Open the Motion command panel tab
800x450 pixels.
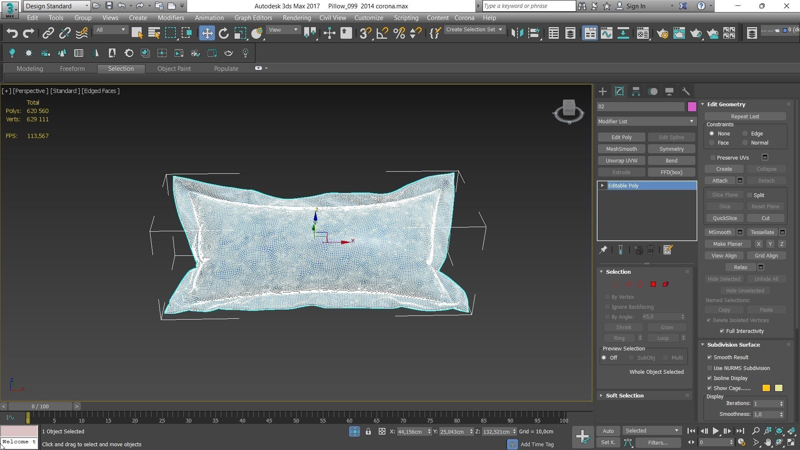(652, 92)
